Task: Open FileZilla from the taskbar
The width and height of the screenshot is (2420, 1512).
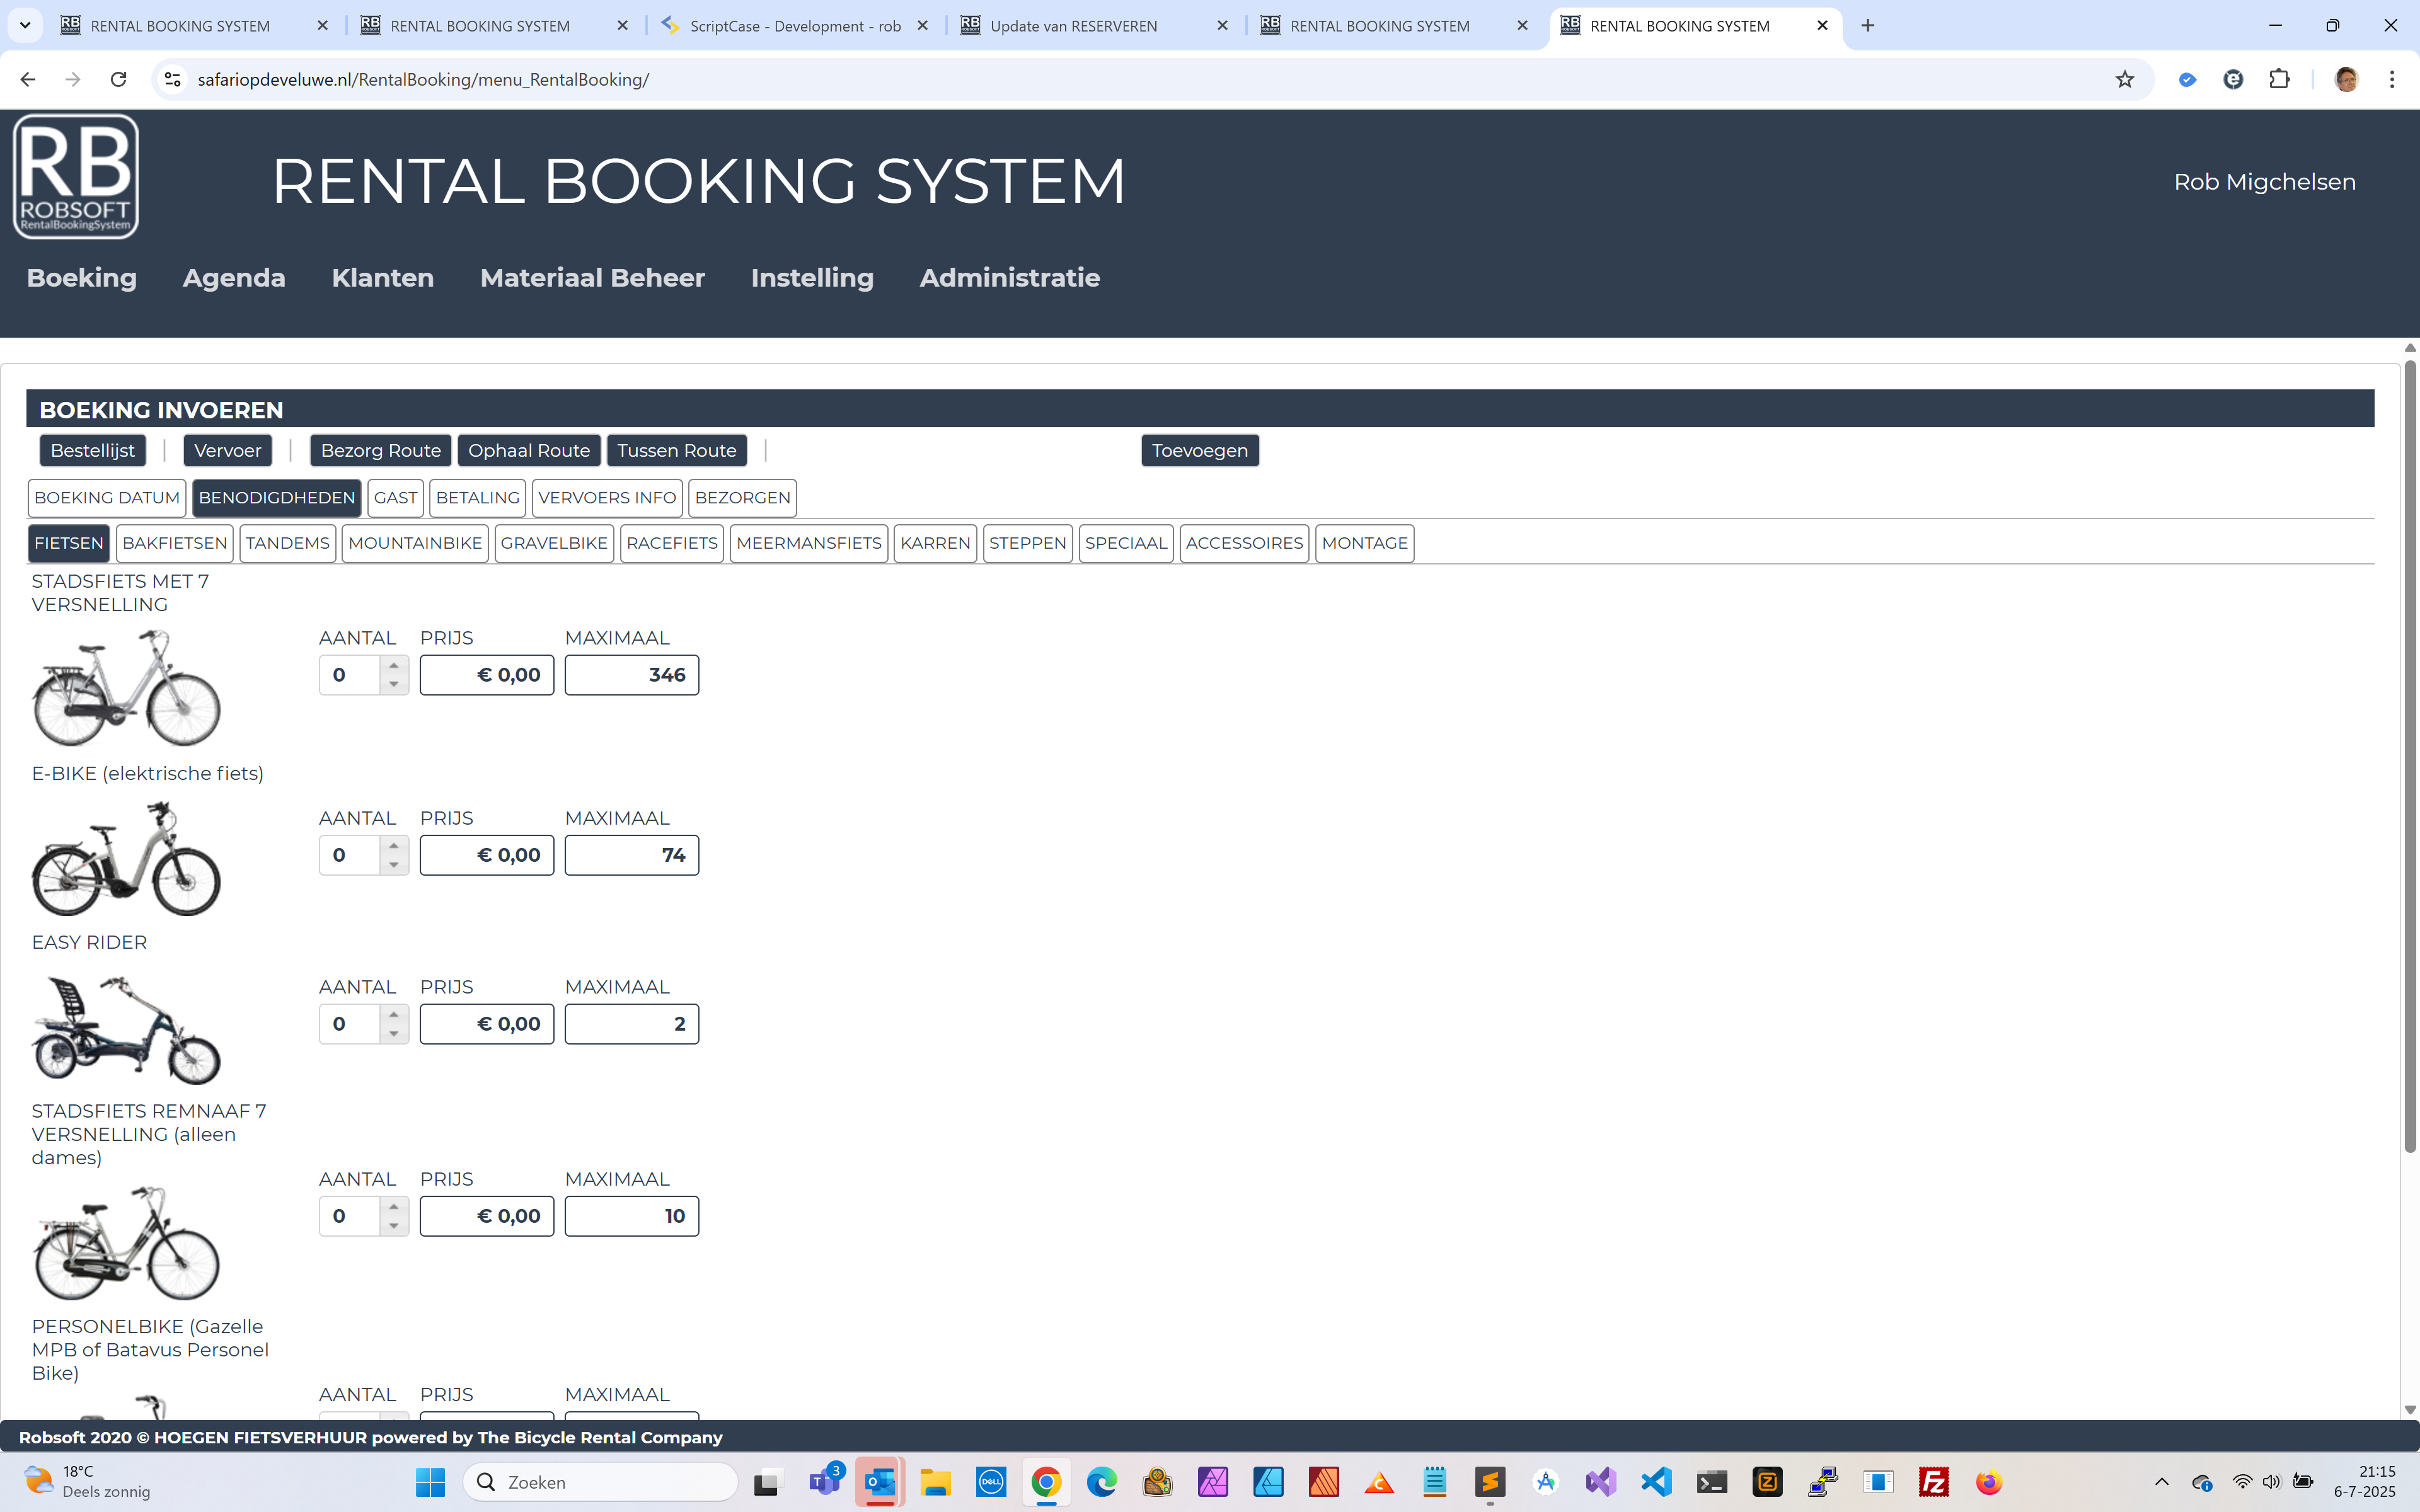Action: (x=1934, y=1482)
